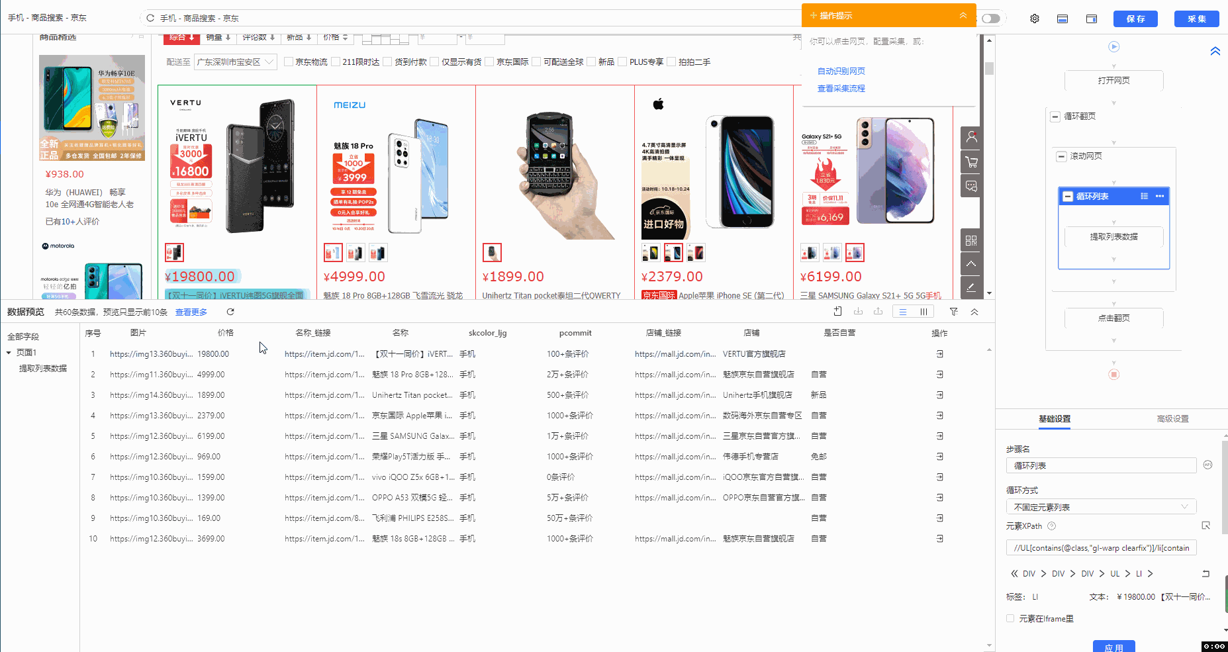Sort products by 评论数 tab
The height and width of the screenshot is (652, 1228).
[259, 38]
